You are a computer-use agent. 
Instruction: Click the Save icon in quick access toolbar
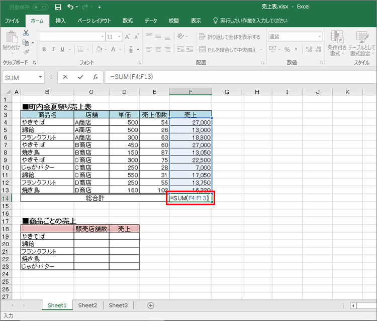(x=58, y=7)
